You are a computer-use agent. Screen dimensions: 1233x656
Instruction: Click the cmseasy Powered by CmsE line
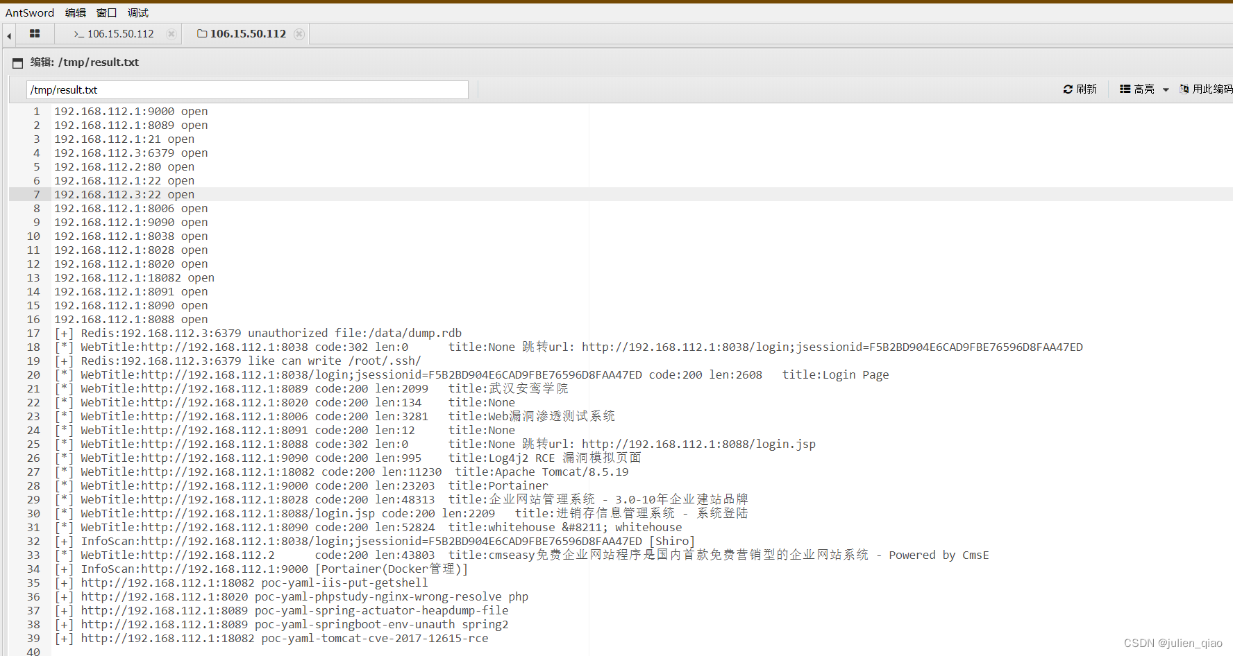click(522, 555)
